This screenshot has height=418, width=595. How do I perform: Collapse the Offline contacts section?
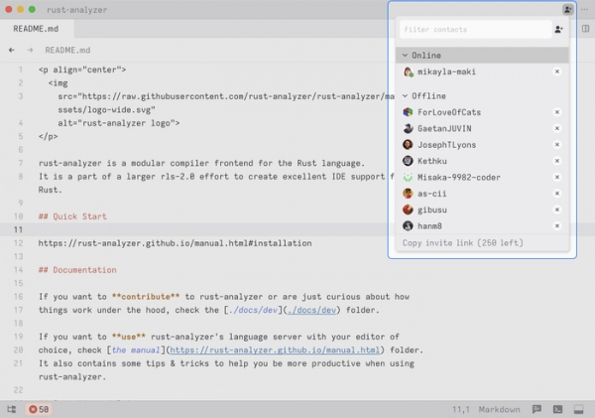pos(405,95)
